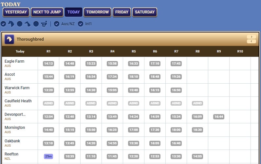
Task: Open Reefton race 8 at 14:05
Action: pos(197,156)
